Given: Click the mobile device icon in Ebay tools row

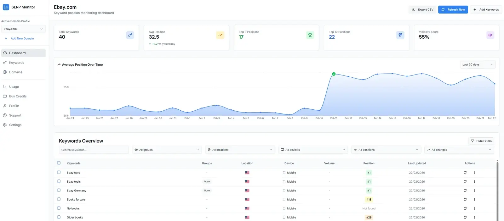Looking at the screenshot, I should tap(284, 182).
